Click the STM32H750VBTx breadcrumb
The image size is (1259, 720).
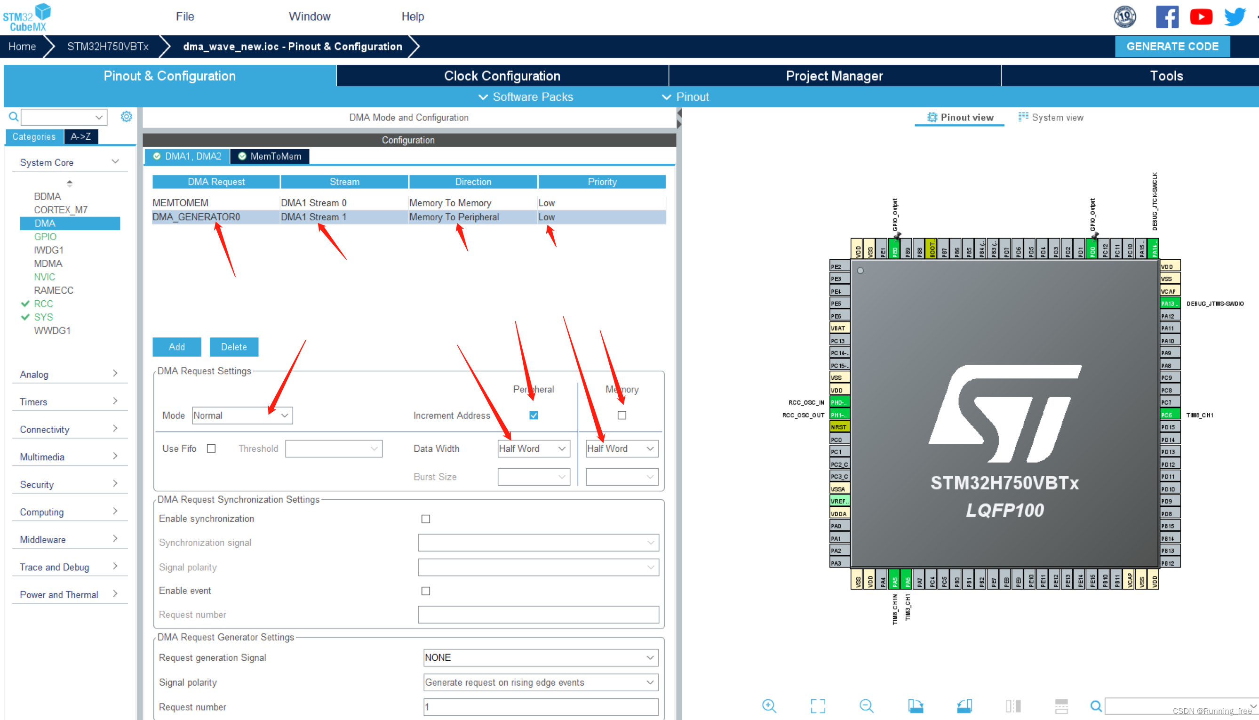[x=108, y=47]
